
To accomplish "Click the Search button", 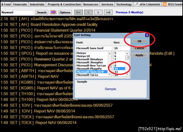I will point(42,12).
